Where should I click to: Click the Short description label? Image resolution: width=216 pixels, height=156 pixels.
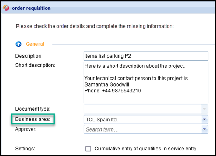[x=36, y=65]
